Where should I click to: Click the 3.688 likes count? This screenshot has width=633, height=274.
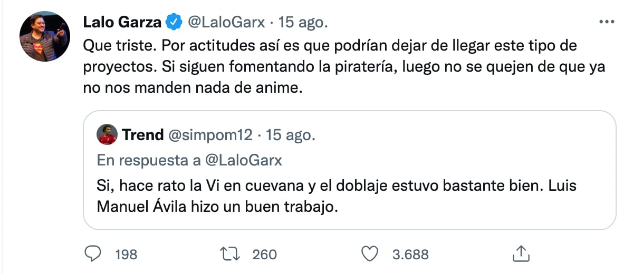pos(410,255)
